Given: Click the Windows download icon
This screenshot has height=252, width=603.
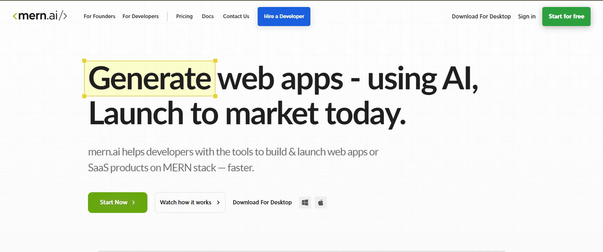Looking at the screenshot, I should point(305,202).
